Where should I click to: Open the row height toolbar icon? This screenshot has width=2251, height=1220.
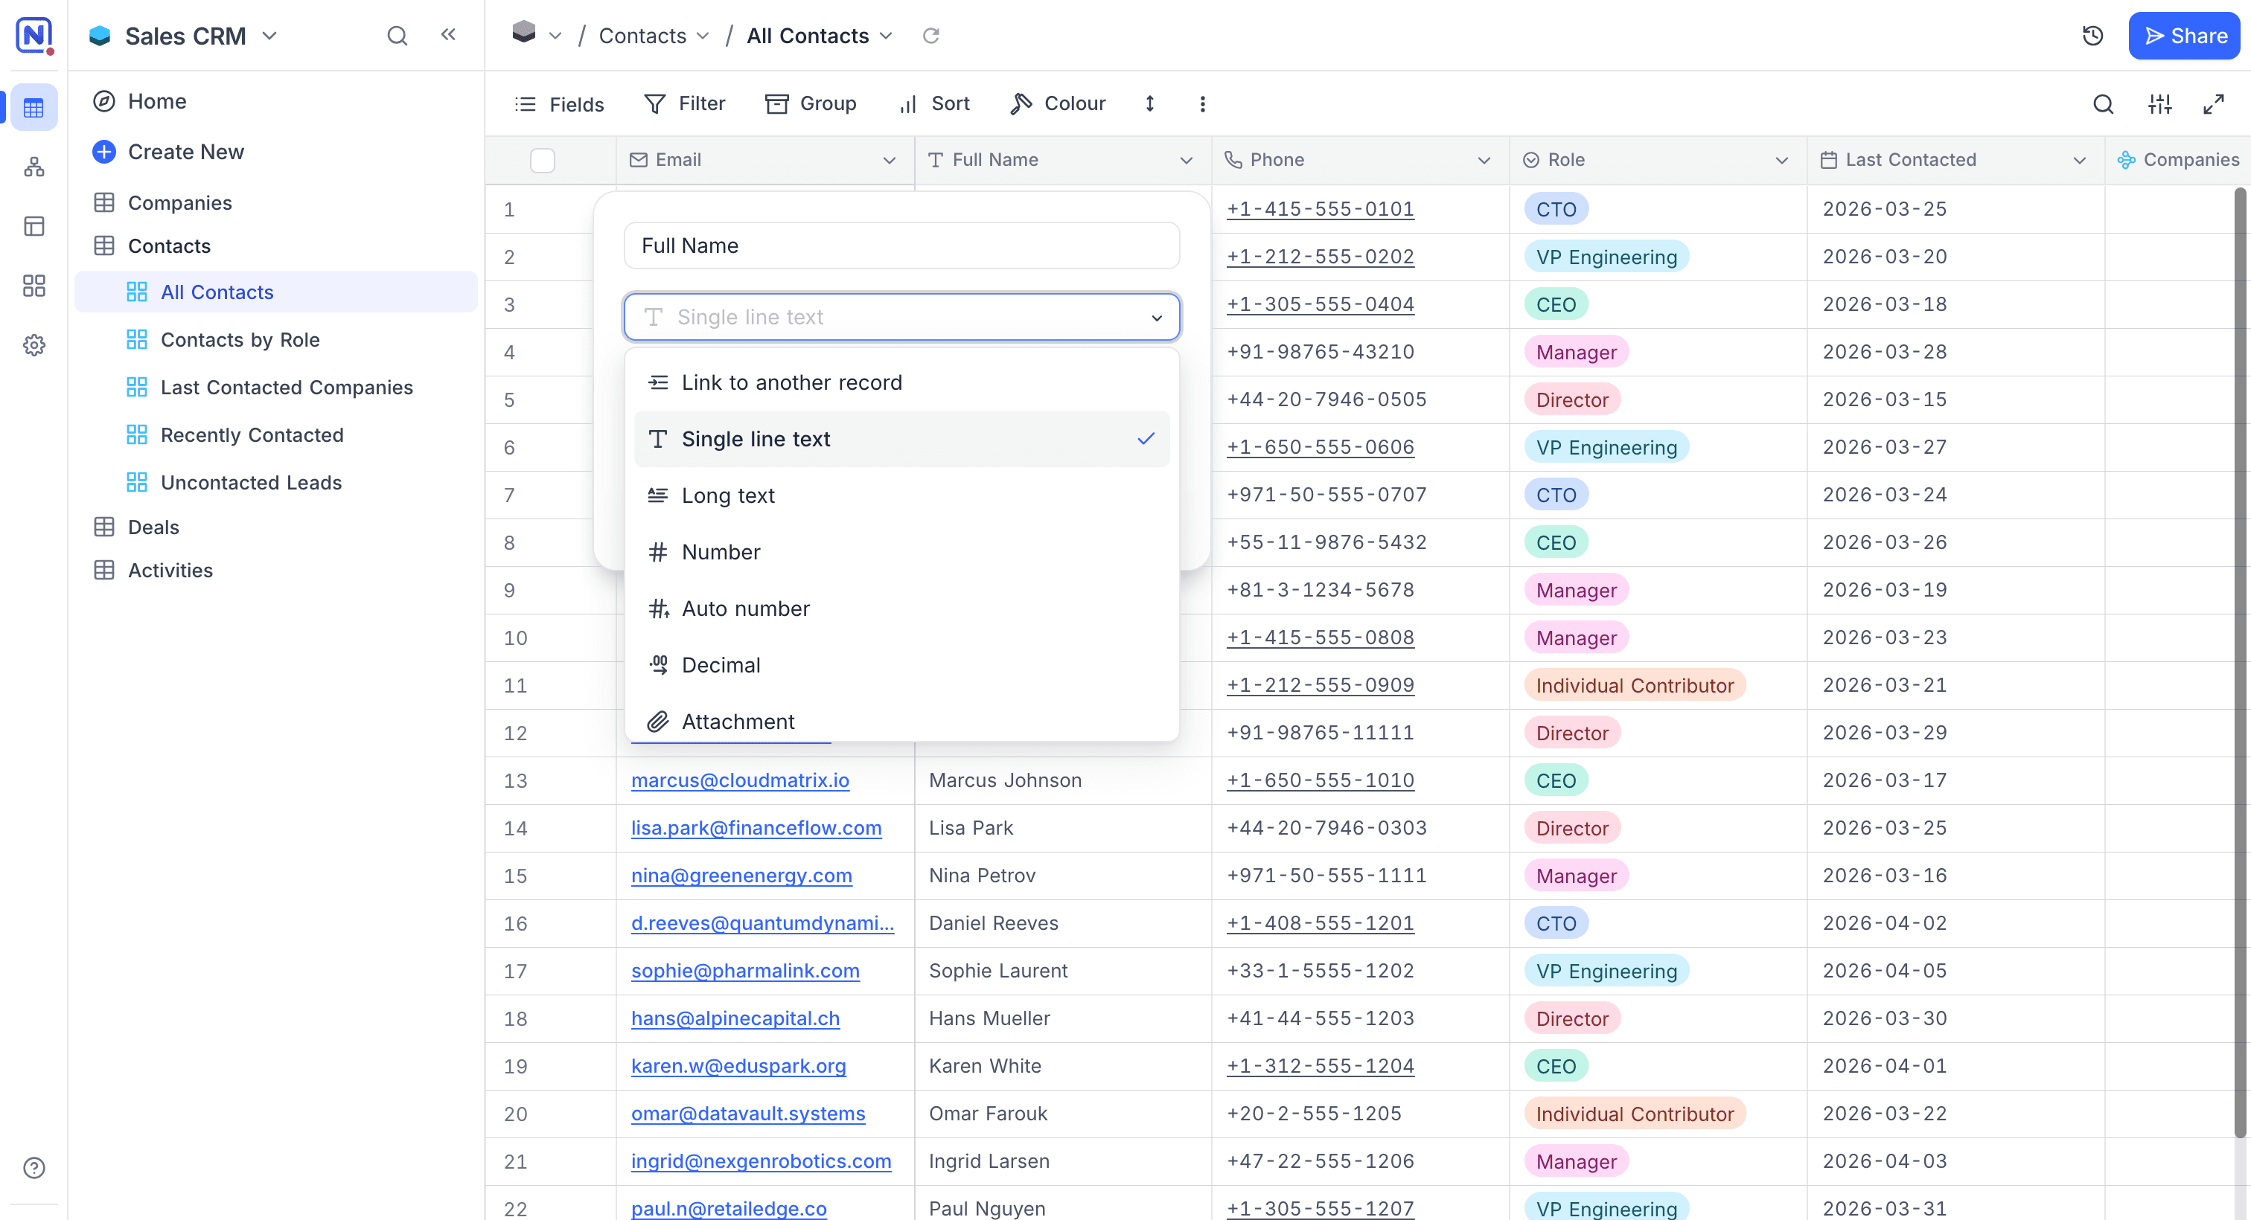(1150, 104)
